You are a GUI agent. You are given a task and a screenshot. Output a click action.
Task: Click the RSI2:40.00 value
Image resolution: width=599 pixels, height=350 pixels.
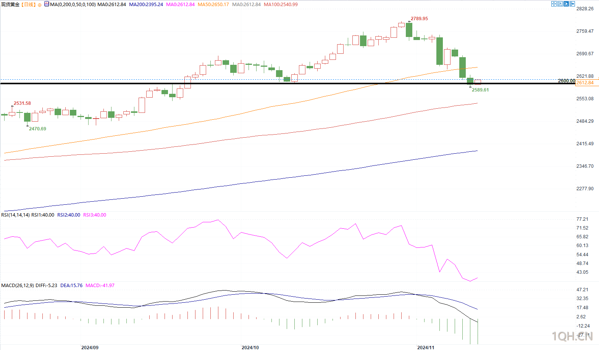(x=69, y=215)
